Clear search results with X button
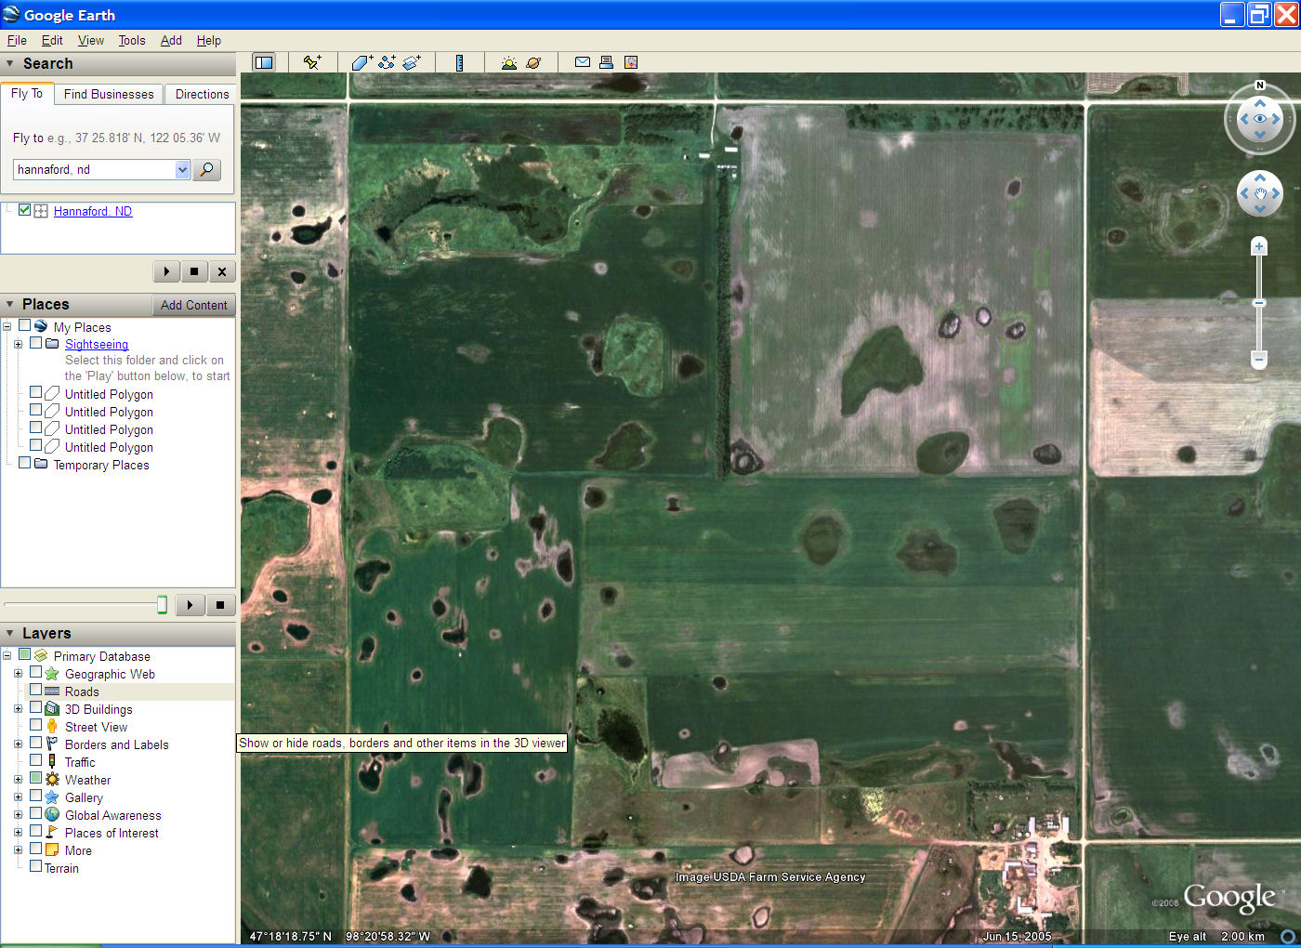The height and width of the screenshot is (948, 1301). pyautogui.click(x=221, y=271)
